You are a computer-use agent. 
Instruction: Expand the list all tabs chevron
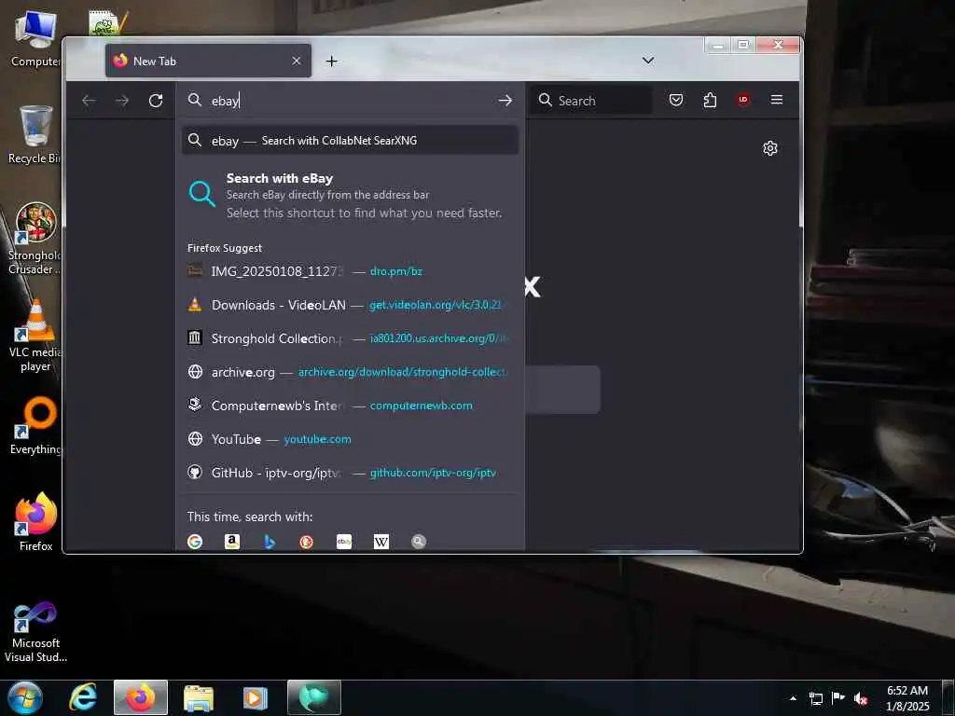(648, 61)
